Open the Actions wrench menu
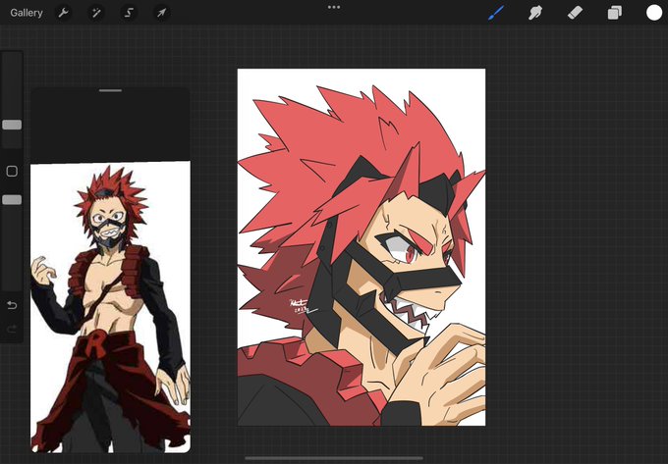668x464 pixels. (x=63, y=13)
